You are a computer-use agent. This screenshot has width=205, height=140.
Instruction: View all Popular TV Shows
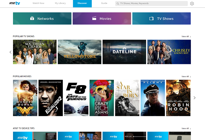point(186,37)
